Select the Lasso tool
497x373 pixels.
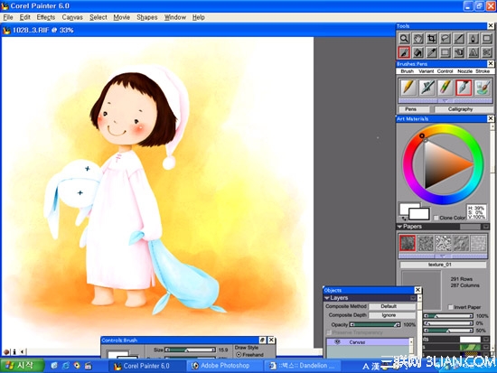pos(445,39)
